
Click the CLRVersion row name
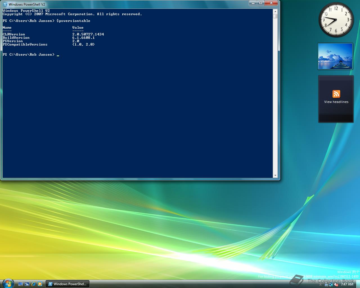[x=14, y=34]
